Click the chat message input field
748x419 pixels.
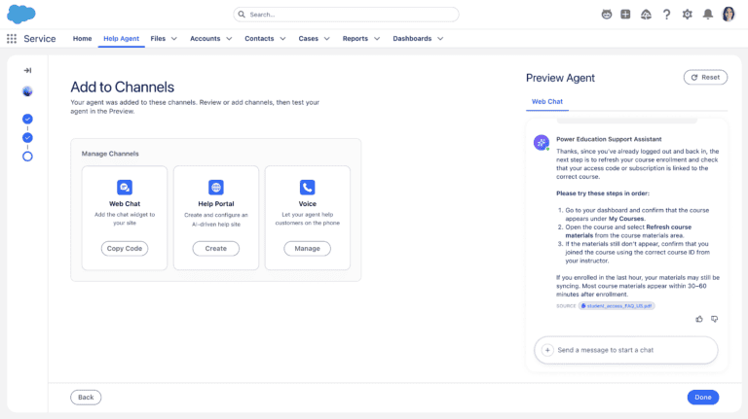tap(626, 350)
